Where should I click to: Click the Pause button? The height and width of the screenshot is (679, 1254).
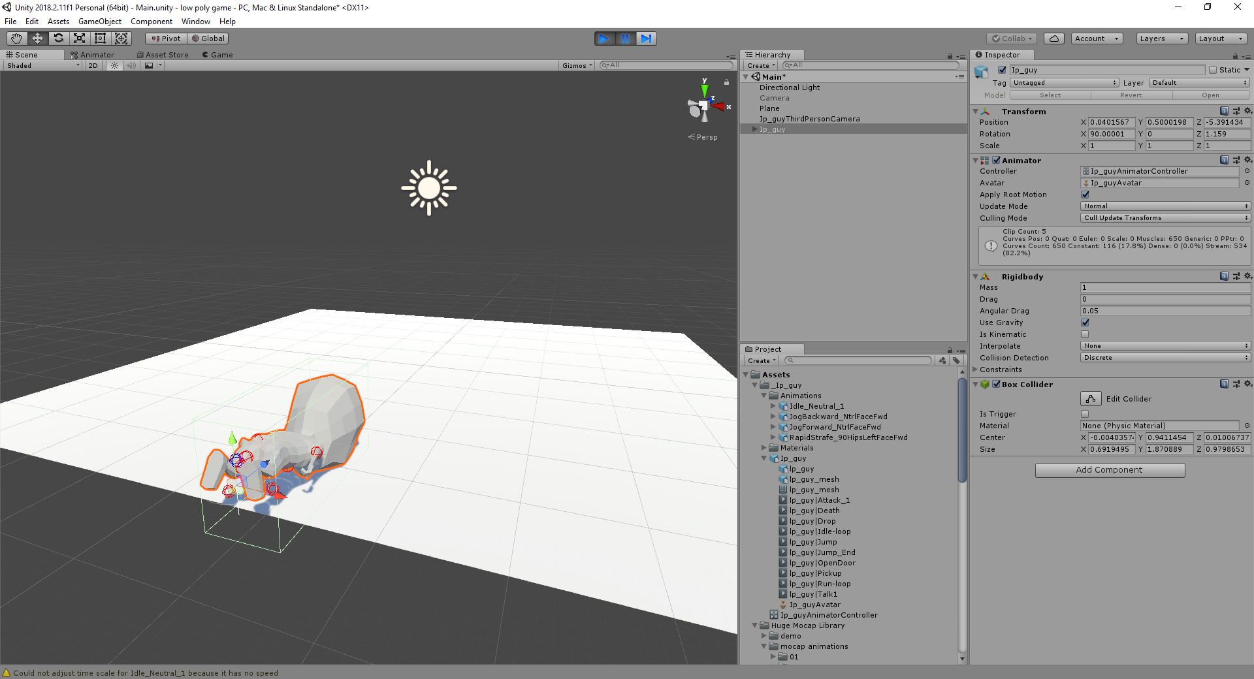[625, 39]
